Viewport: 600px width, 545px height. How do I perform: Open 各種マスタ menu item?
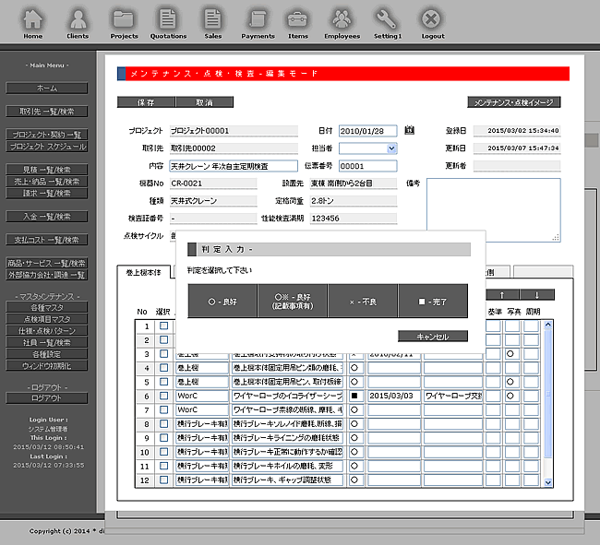click(47, 307)
